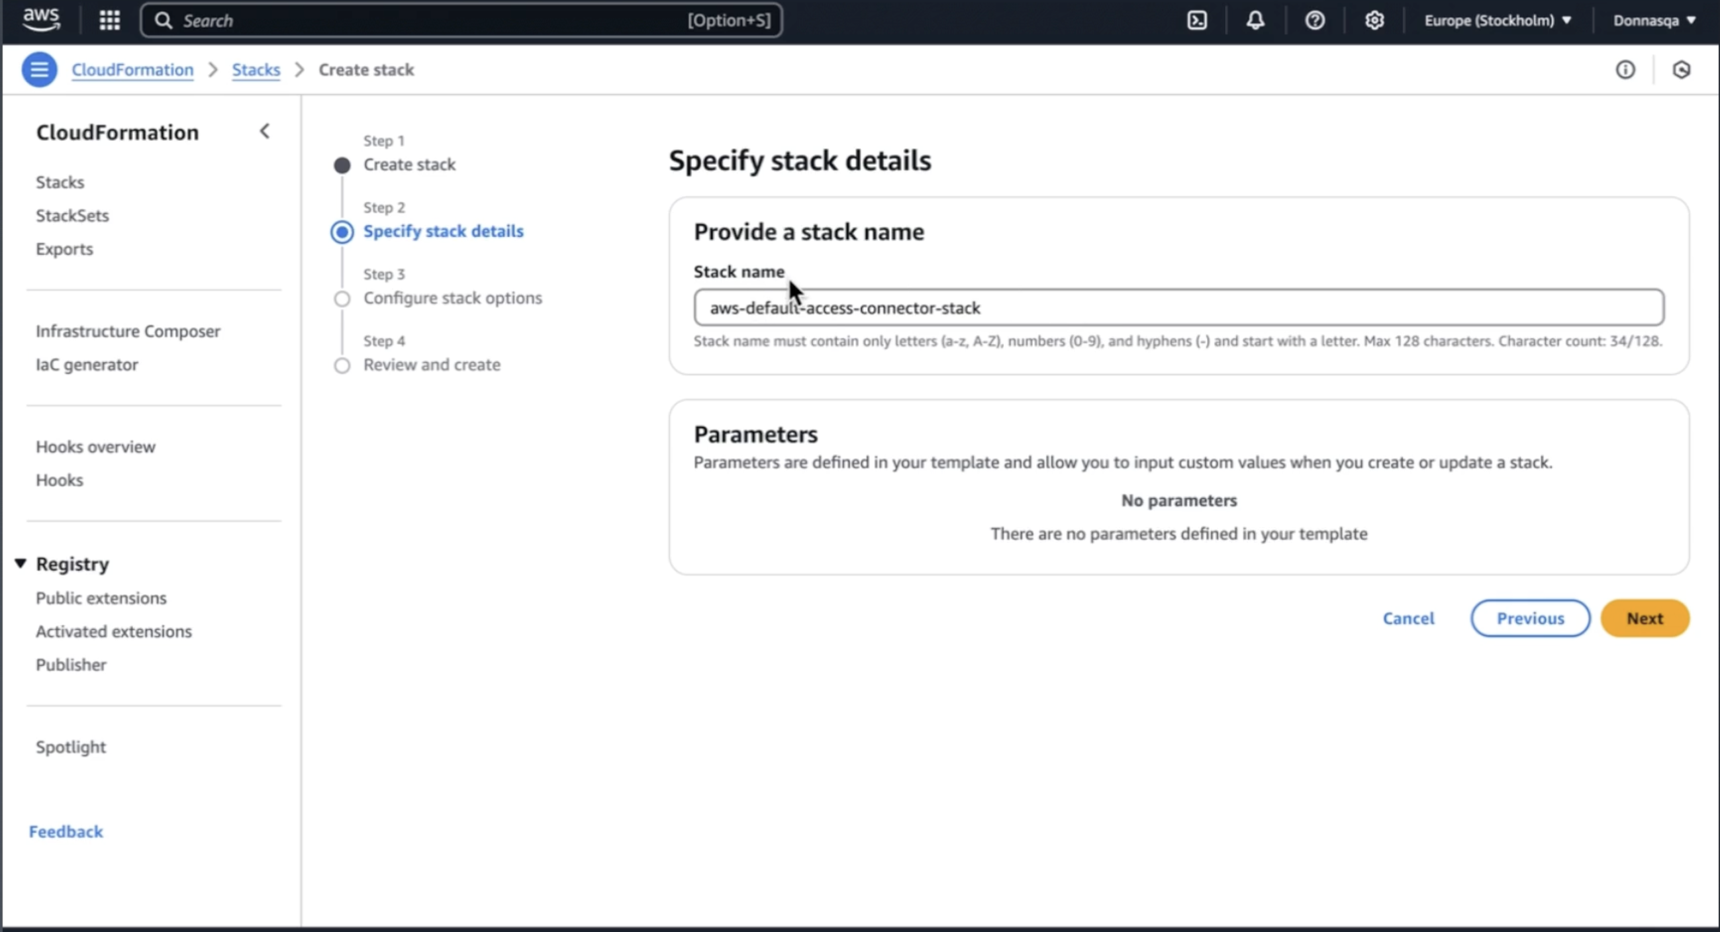The image size is (1720, 932).
Task: Click the AWS logo home icon
Action: (42, 19)
